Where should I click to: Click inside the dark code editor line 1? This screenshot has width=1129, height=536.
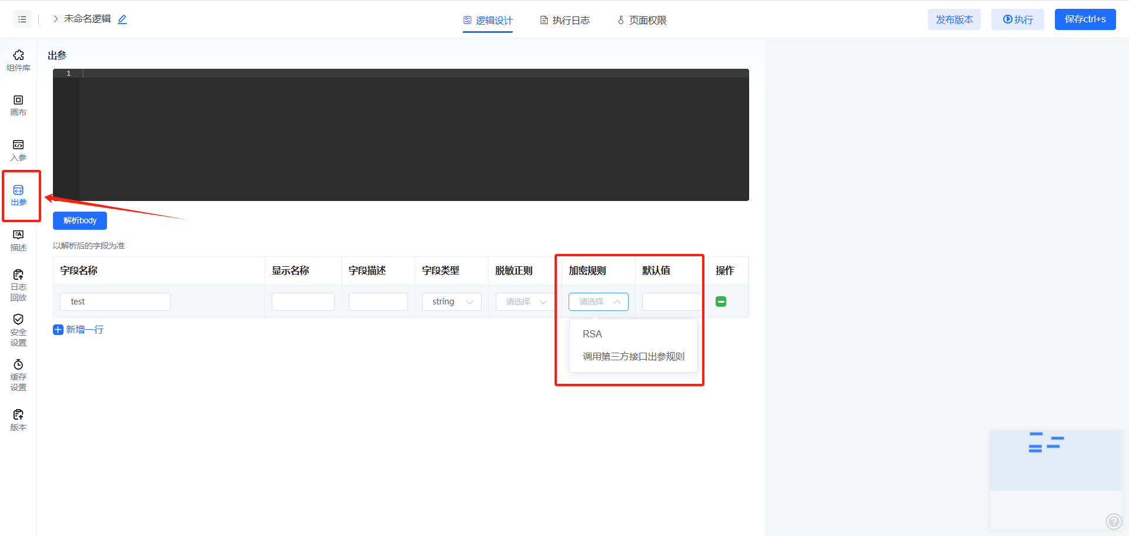point(414,73)
